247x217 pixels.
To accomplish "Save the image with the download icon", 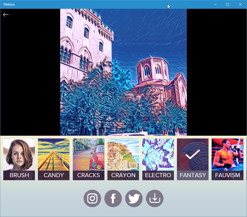I will [x=155, y=198].
